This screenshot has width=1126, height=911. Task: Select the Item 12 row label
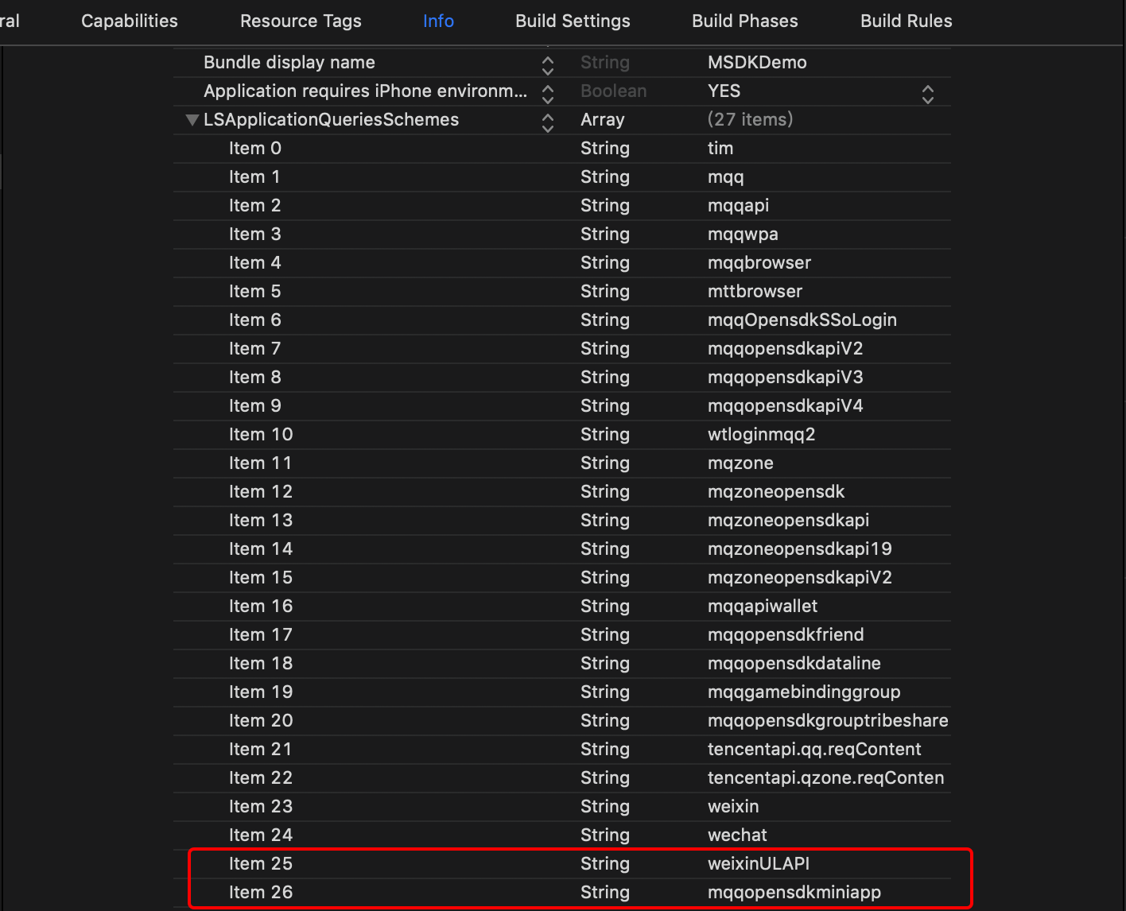coord(261,492)
